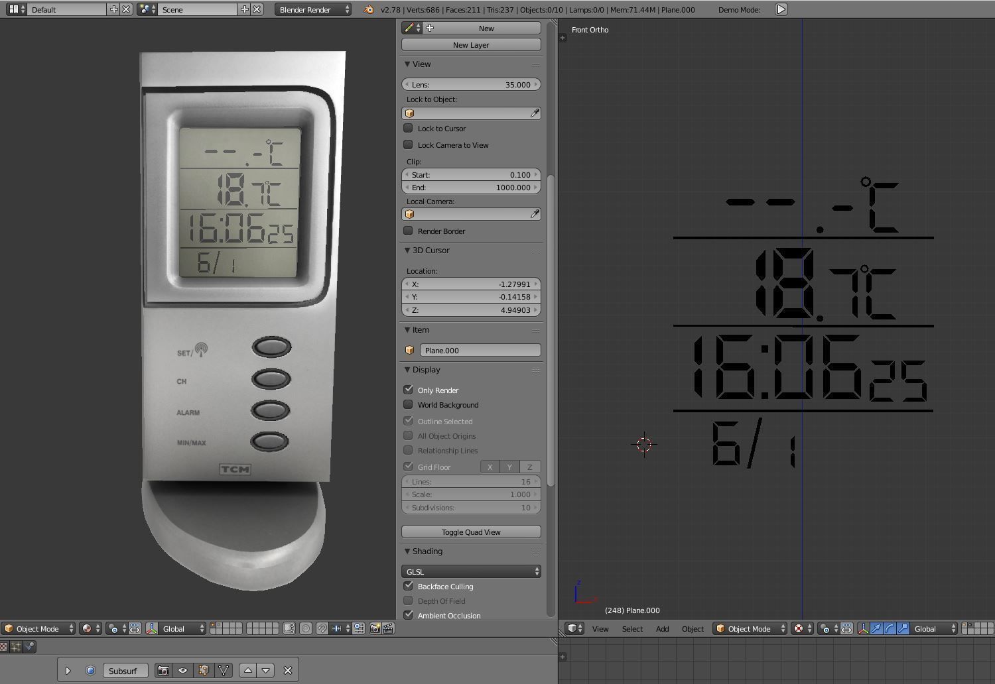Collapse the Display panel
Image resolution: width=995 pixels, height=684 pixels.
pyautogui.click(x=407, y=370)
